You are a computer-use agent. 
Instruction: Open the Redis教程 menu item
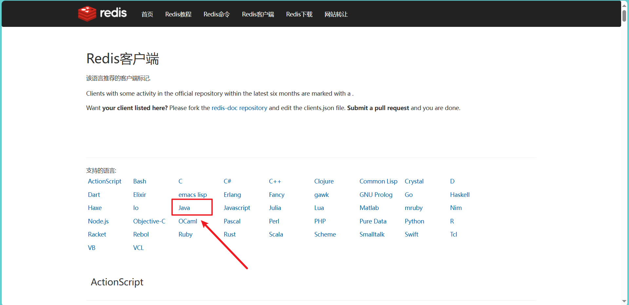coord(178,14)
